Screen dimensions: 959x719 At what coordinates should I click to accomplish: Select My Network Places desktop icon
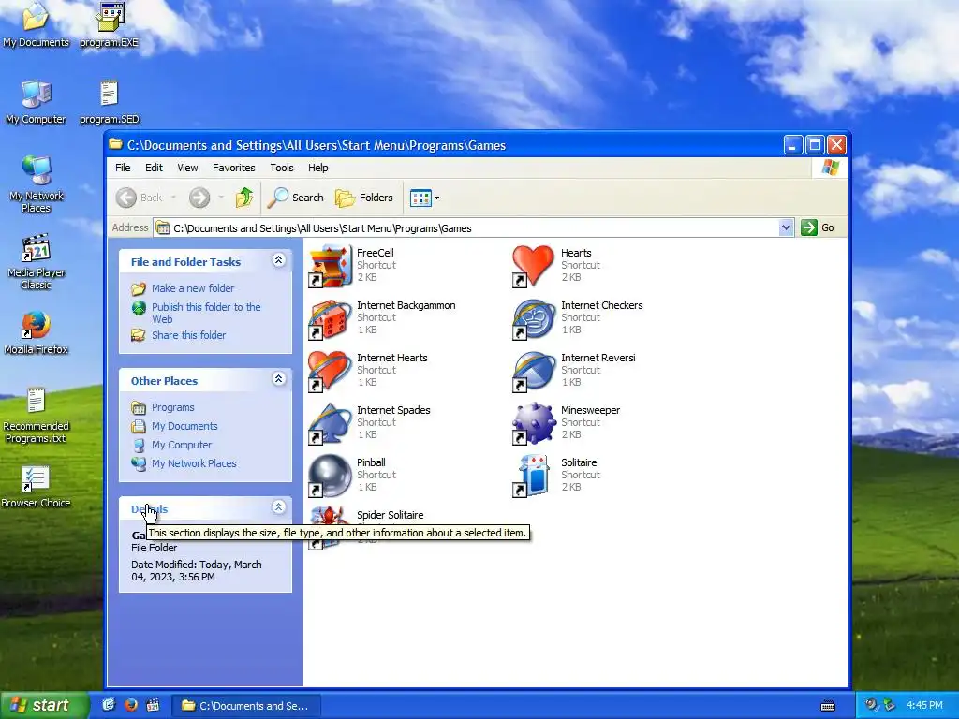tap(36, 183)
